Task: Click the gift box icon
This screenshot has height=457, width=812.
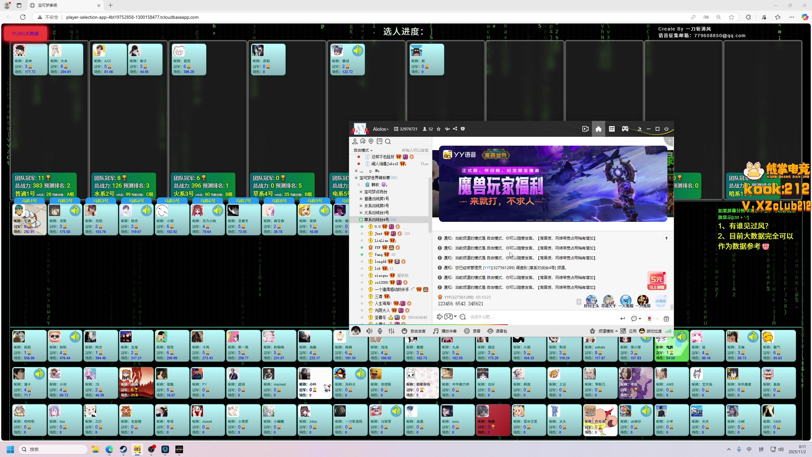Action: [x=666, y=319]
